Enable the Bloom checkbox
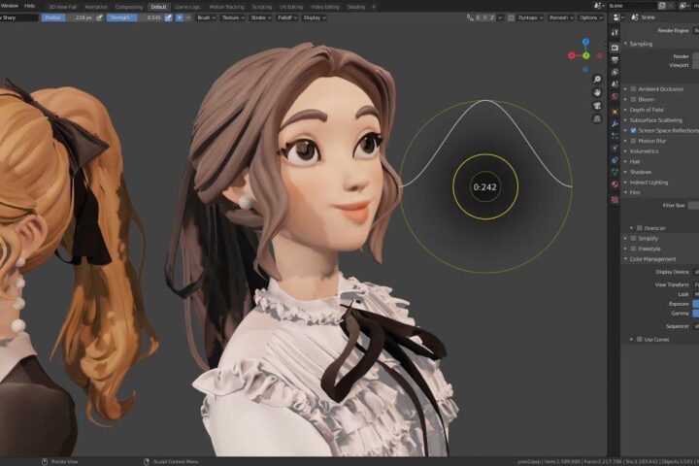The height and width of the screenshot is (466, 699). [633, 99]
